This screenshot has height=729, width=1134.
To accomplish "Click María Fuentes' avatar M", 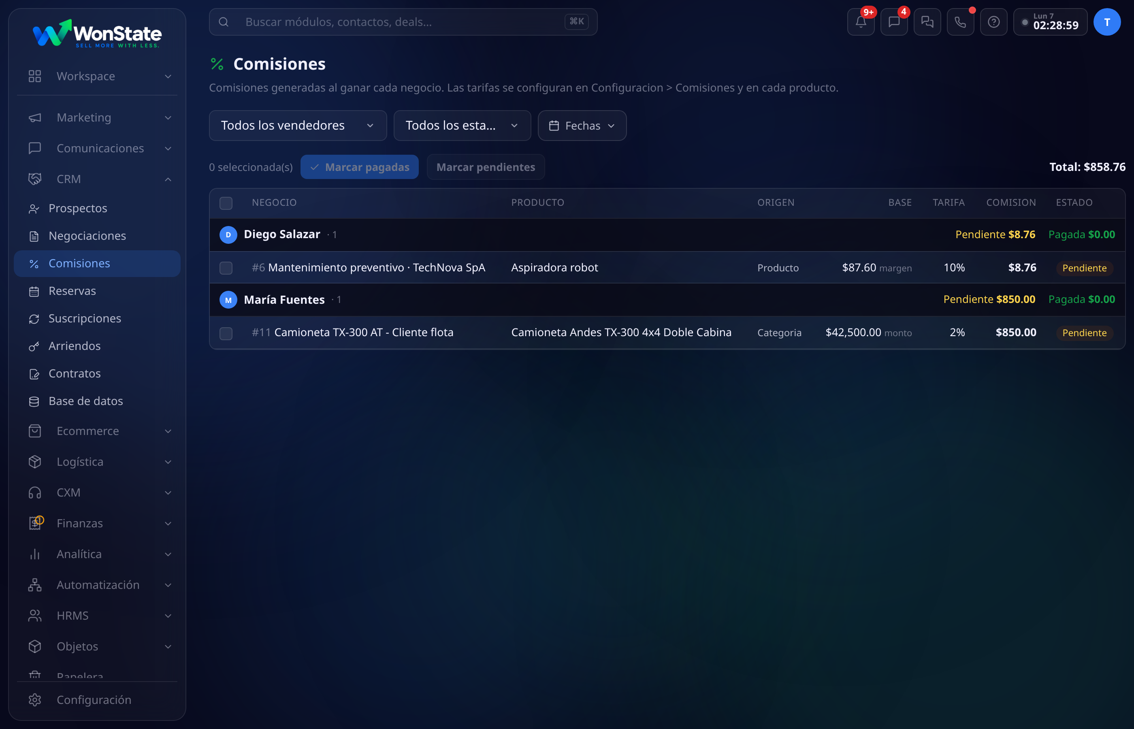I will point(228,300).
